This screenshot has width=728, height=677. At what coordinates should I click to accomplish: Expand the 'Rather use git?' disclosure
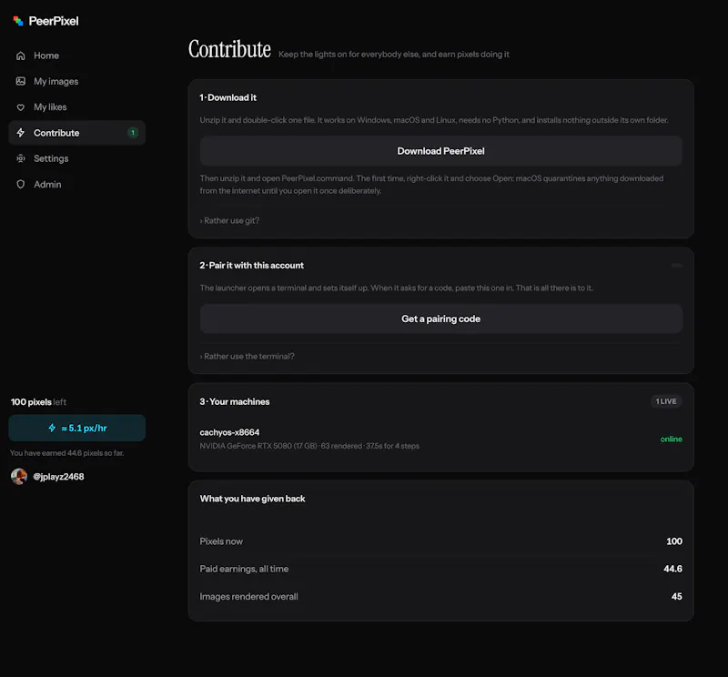[229, 220]
